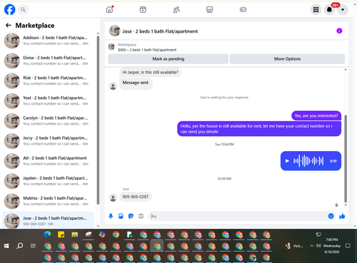Open the apps grid menu

(316, 9)
